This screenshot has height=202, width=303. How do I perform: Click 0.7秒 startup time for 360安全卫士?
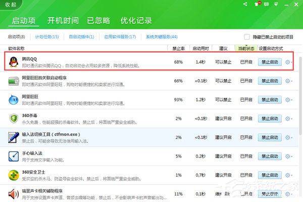coord(200,175)
